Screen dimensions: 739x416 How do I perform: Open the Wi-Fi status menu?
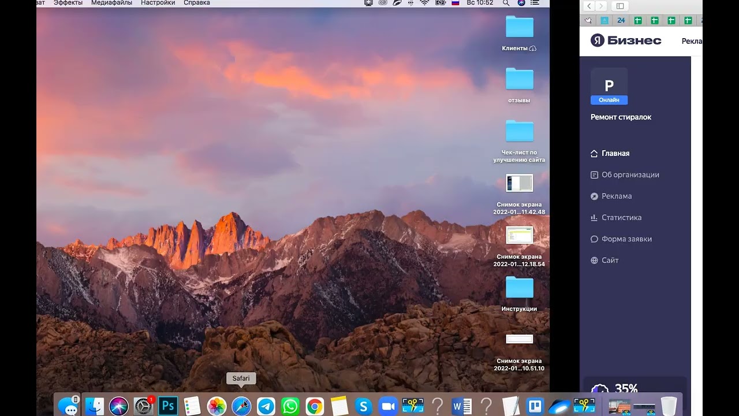(x=425, y=3)
